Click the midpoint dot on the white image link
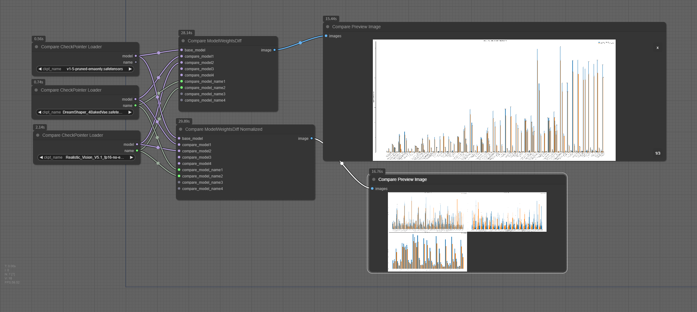The width and height of the screenshot is (697, 312). coord(342,163)
